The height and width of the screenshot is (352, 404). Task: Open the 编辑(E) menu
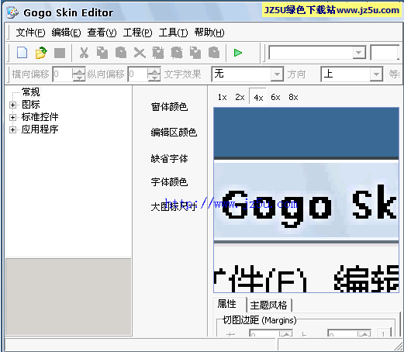[66, 33]
